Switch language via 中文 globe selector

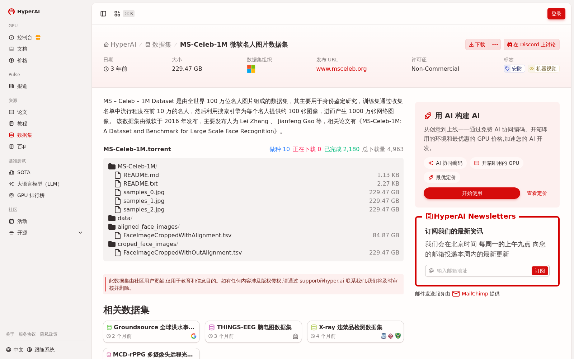point(15,350)
